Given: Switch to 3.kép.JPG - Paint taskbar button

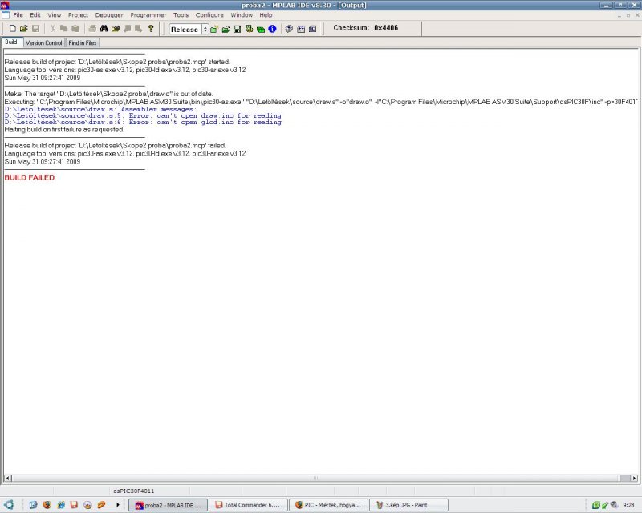Looking at the screenshot, I should (409, 505).
